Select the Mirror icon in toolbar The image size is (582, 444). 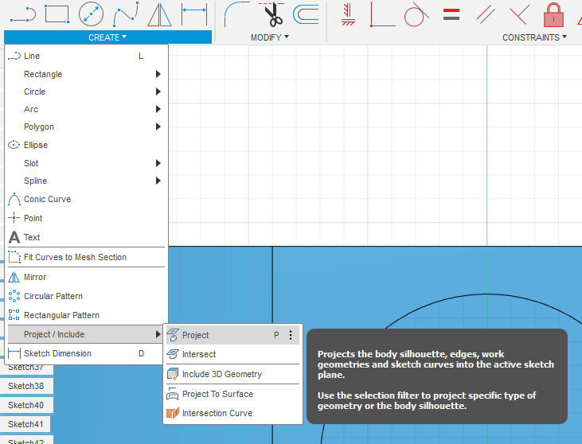click(159, 14)
